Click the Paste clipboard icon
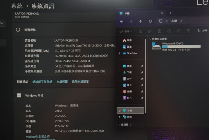This screenshot has width=209, height=140. [x=160, y=31]
